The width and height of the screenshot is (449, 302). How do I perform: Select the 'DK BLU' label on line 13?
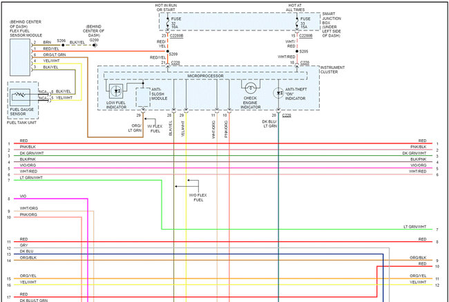point(26,252)
